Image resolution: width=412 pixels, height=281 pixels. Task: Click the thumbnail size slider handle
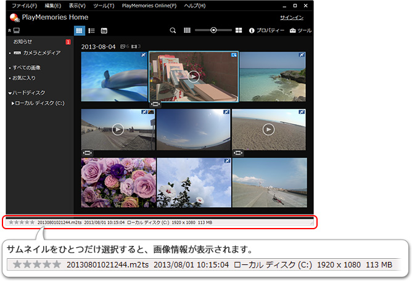pos(213,30)
